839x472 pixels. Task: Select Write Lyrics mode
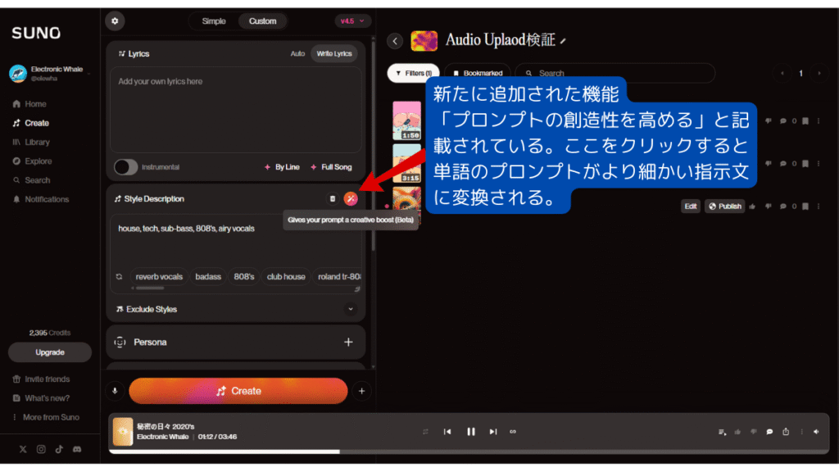pyautogui.click(x=334, y=53)
